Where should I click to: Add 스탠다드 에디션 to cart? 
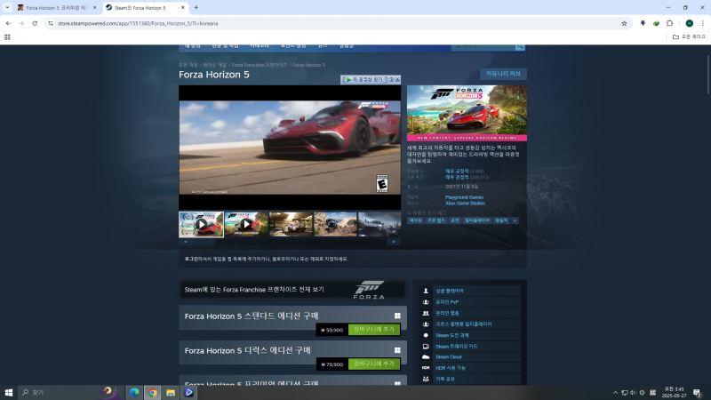click(374, 329)
